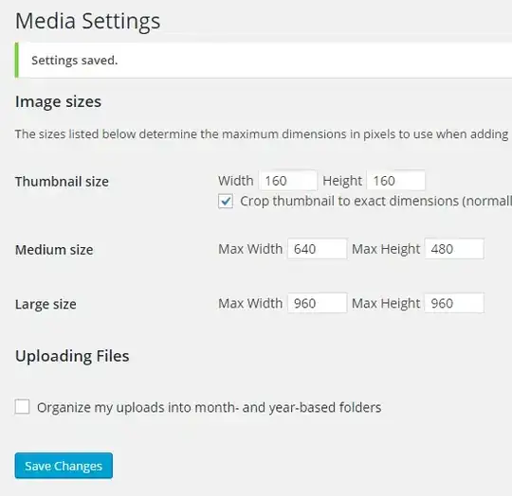512x496 pixels.
Task: Click the Large size Max Width field
Action: pos(317,303)
